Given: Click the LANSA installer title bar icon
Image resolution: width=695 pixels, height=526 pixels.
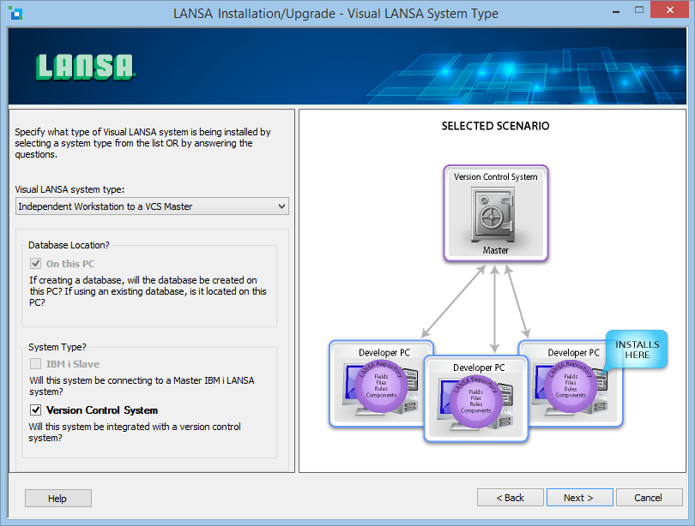Looking at the screenshot, I should (x=16, y=14).
